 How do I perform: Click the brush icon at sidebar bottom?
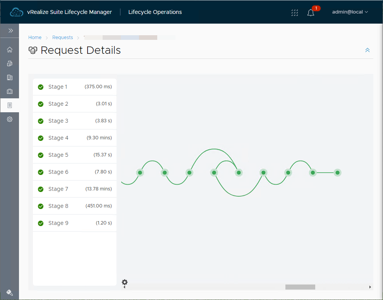coord(9,292)
